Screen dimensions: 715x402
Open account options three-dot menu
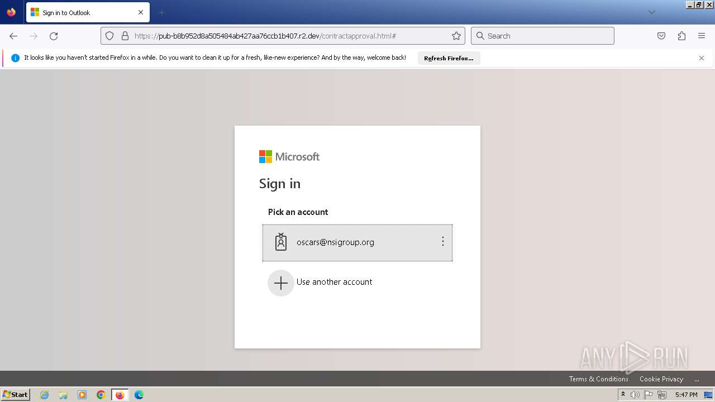point(443,241)
